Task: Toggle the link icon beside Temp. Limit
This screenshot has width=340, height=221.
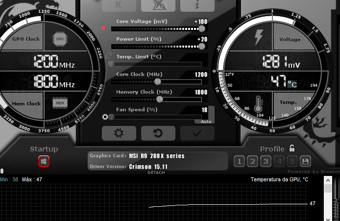Action: (108, 56)
